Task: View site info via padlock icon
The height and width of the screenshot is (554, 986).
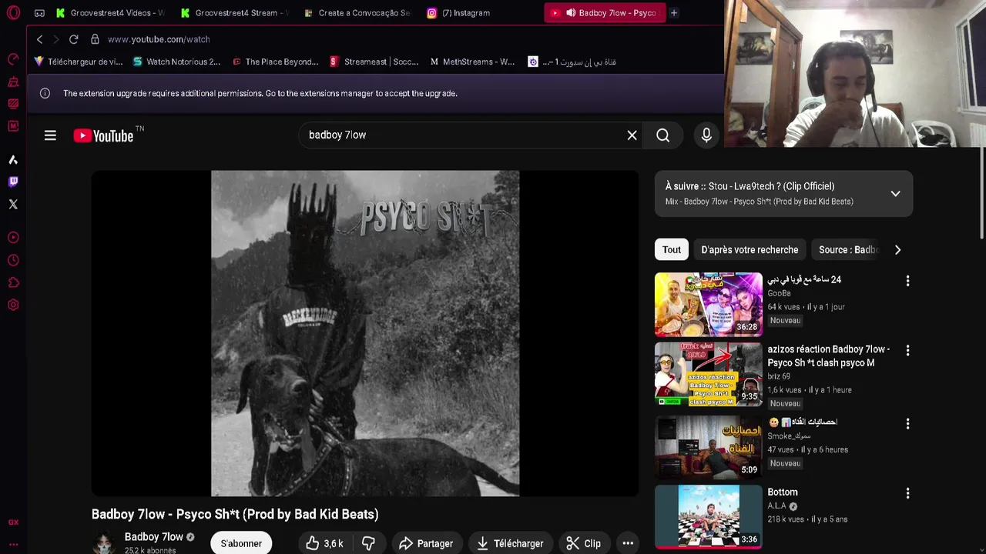Action: point(95,39)
